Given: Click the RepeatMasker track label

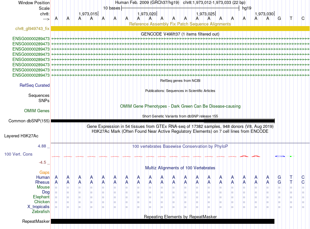Looking at the screenshot, I should click(36, 221).
